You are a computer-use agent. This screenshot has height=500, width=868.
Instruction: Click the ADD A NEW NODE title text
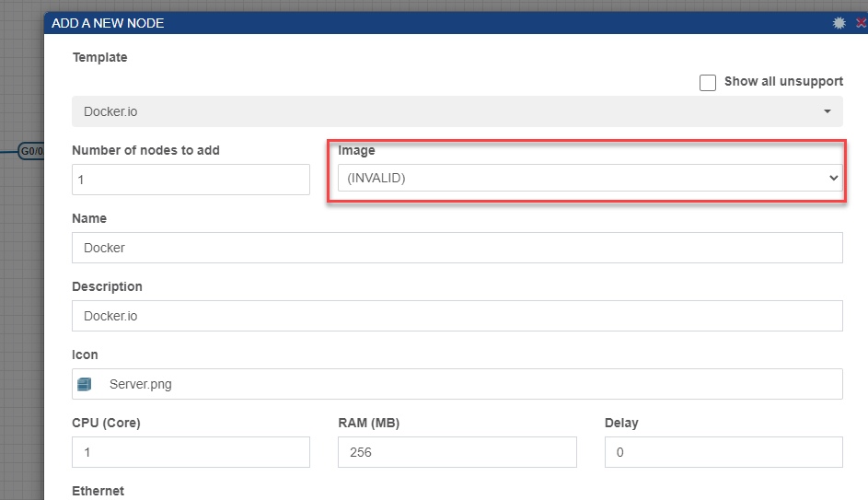pos(108,23)
